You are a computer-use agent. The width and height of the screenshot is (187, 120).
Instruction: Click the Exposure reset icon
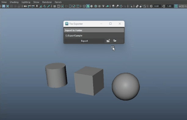coord(151,6)
